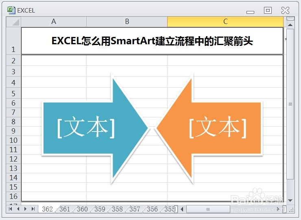The width and height of the screenshot is (301, 220).
Task: Switch to sheet tab 358
Action: [117, 209]
